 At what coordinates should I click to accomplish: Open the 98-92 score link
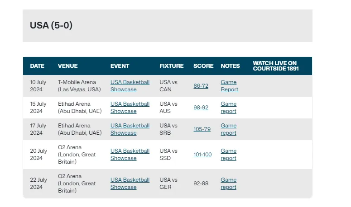coord(201,108)
